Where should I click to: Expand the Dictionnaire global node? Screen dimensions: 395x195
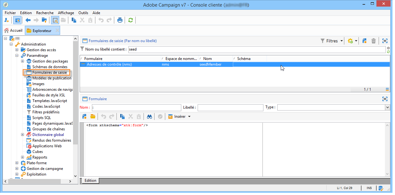pos(23,135)
